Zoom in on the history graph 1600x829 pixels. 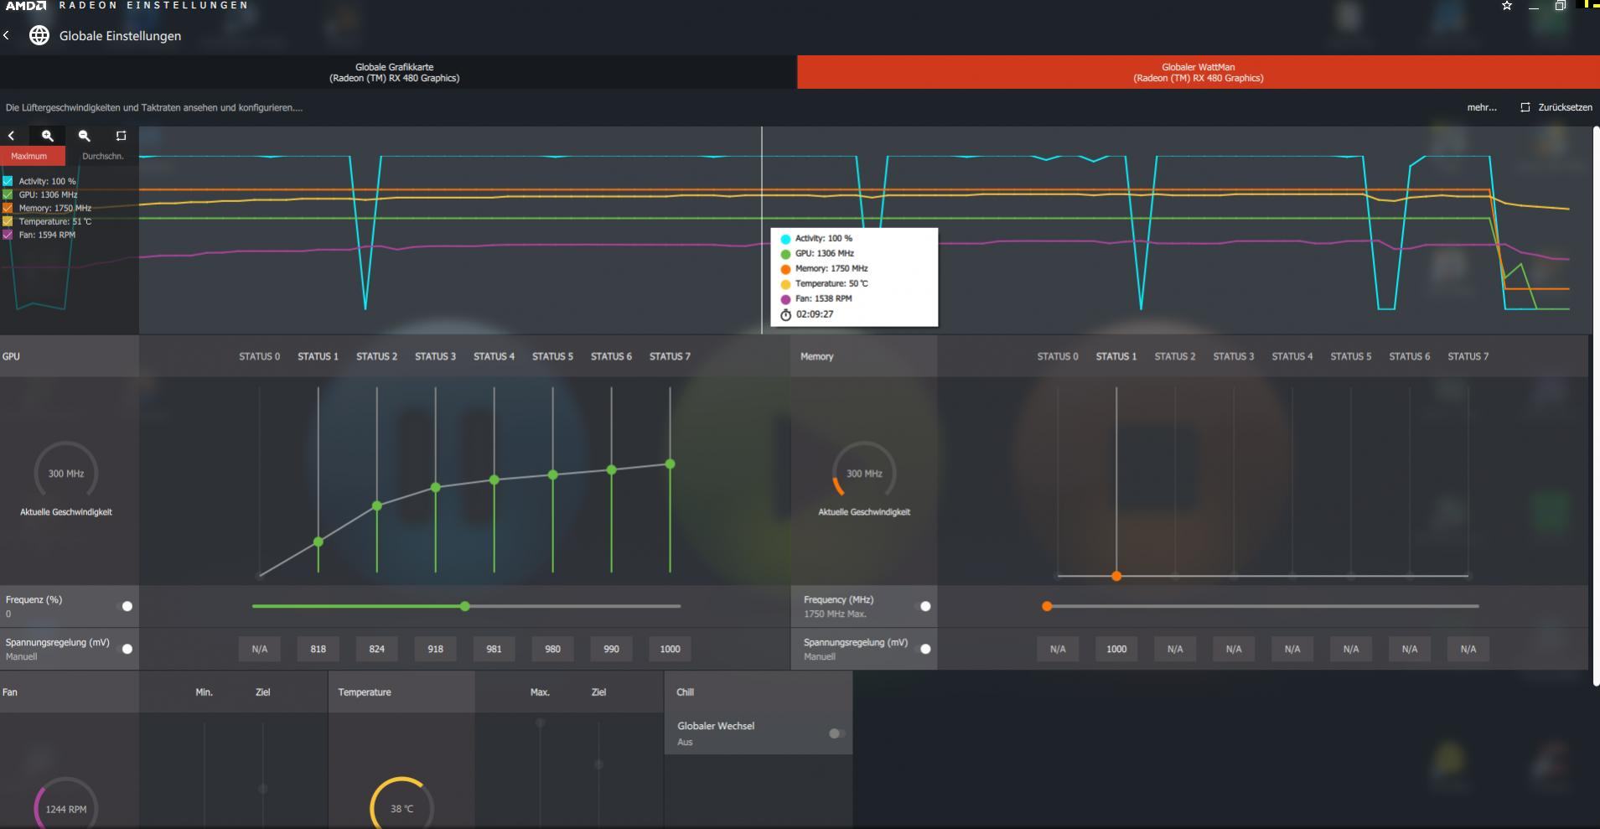point(48,135)
